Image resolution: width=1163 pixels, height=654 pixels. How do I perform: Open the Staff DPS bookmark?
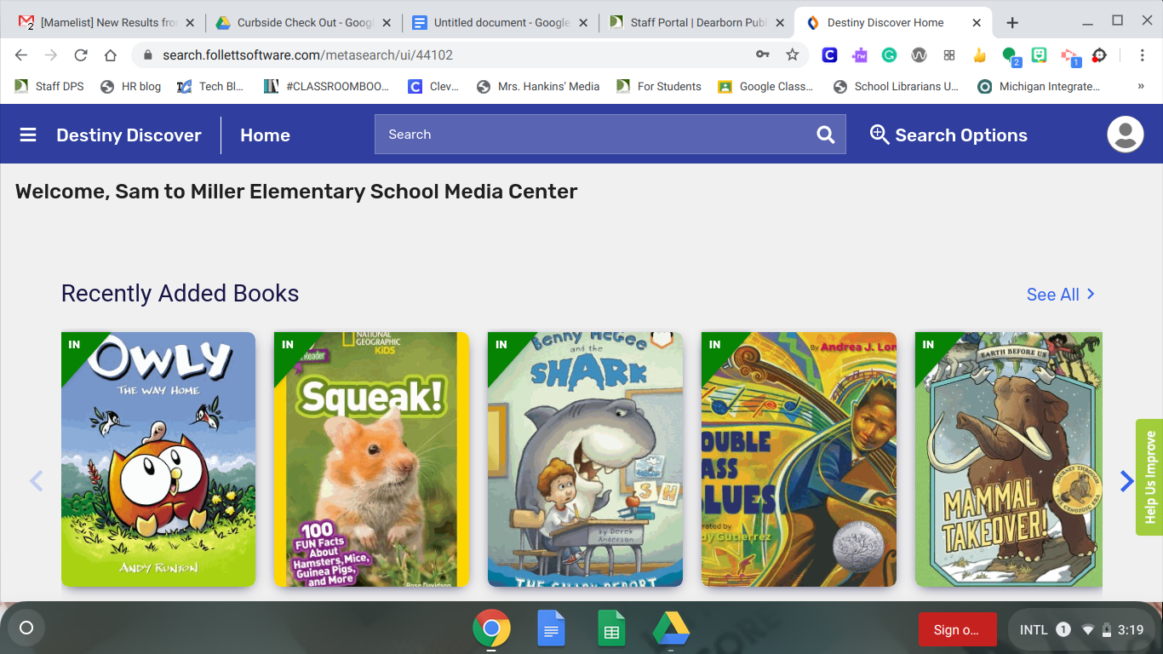pyautogui.click(x=49, y=86)
